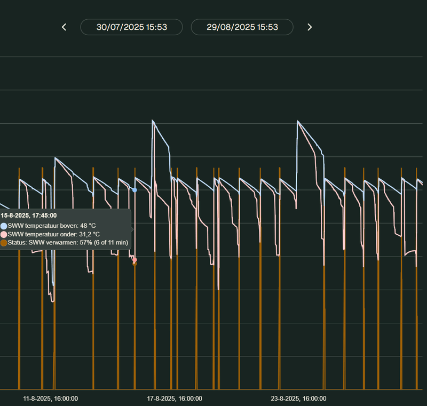Click axis label 11-8-2025, 16:00:00
427x406 pixels.
coord(50,399)
